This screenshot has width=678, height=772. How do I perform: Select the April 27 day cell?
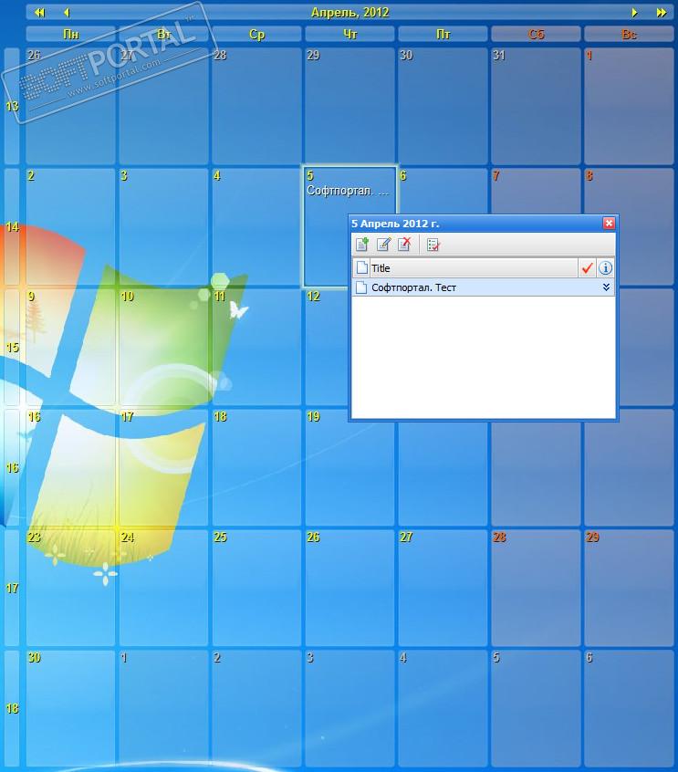coord(443,588)
